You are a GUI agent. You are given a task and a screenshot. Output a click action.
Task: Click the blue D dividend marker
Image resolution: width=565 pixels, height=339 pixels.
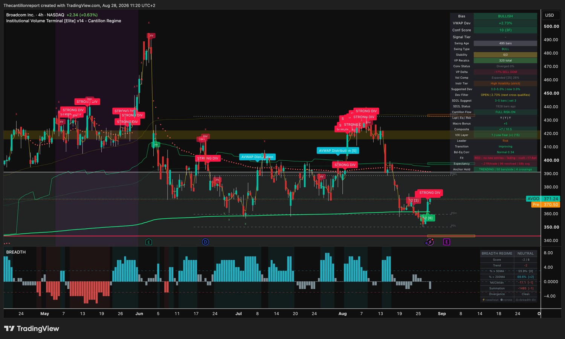click(x=205, y=242)
